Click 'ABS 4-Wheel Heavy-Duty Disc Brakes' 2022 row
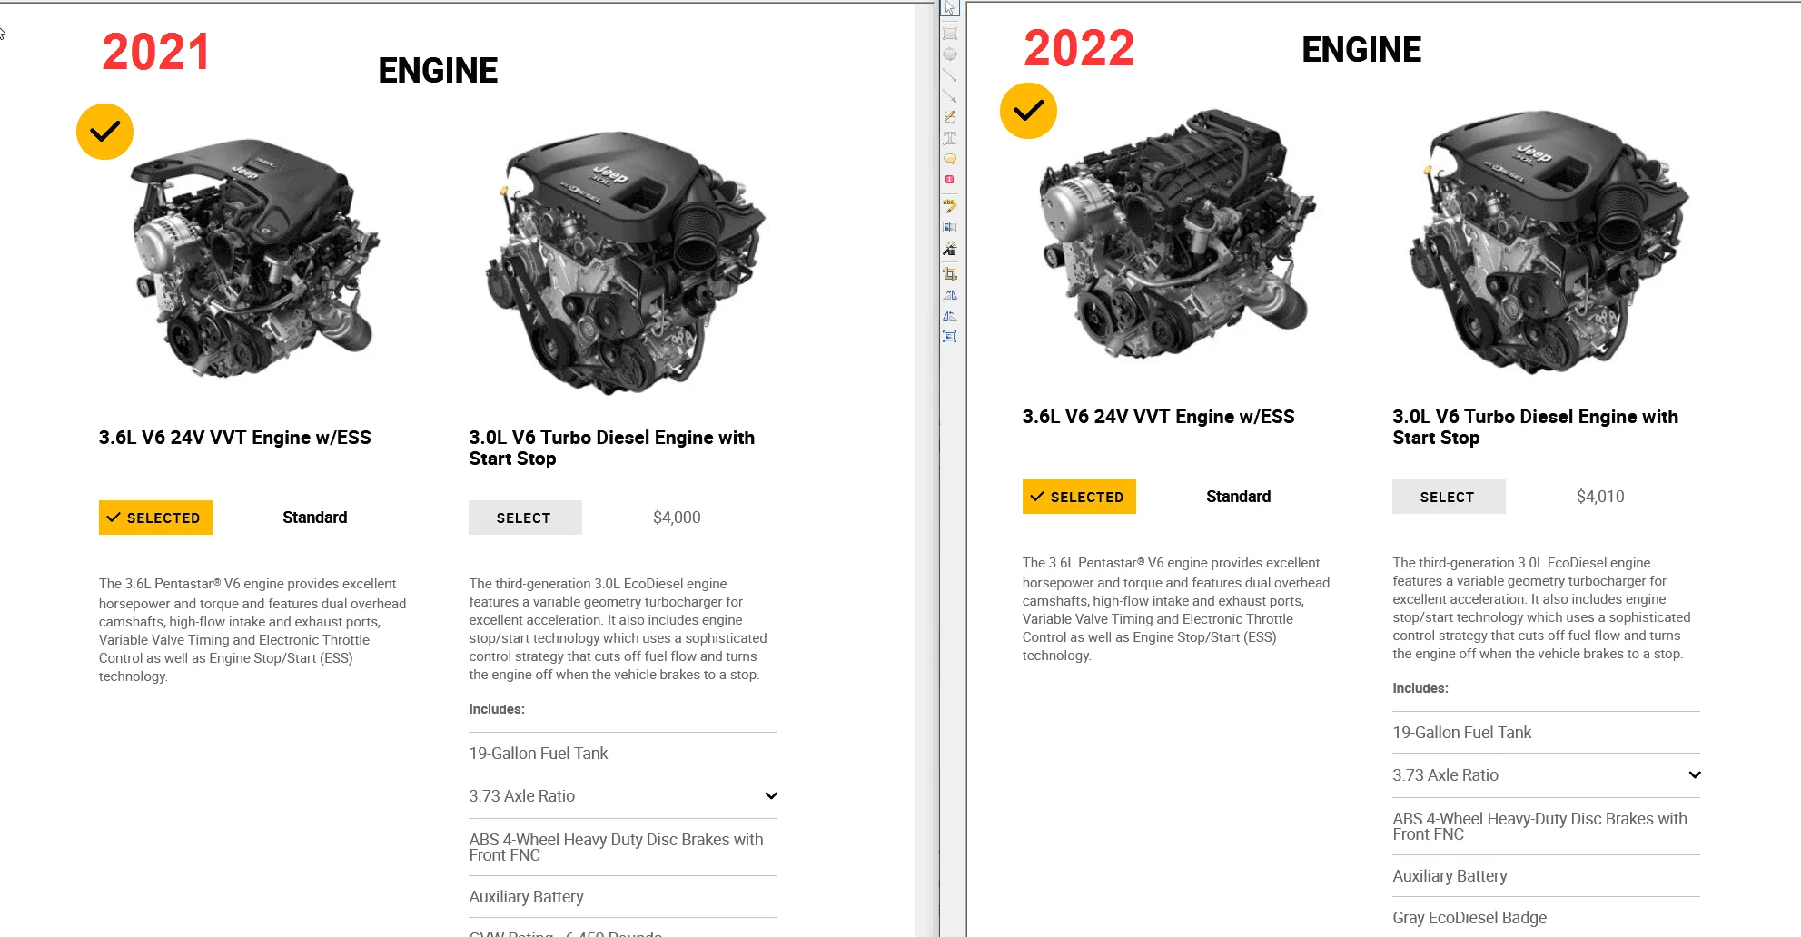Viewport: 1801px width, 937px height. 1546,826
